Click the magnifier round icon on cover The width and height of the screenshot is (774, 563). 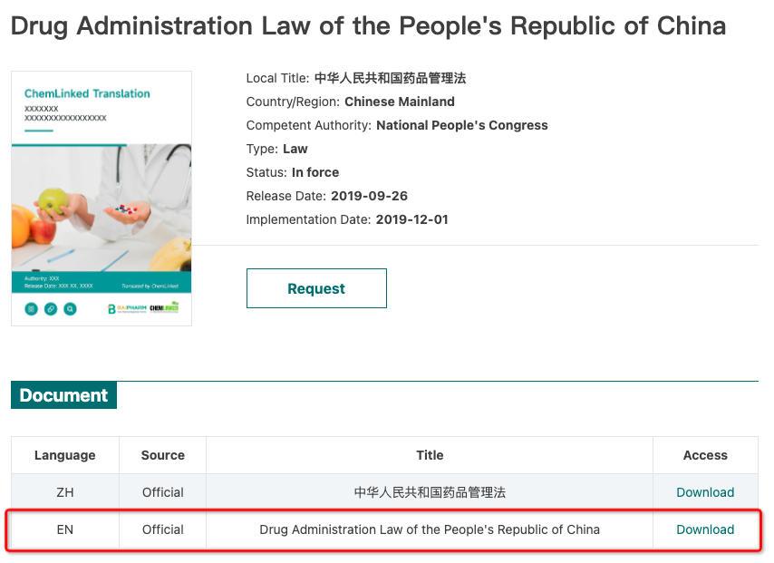[x=70, y=309]
